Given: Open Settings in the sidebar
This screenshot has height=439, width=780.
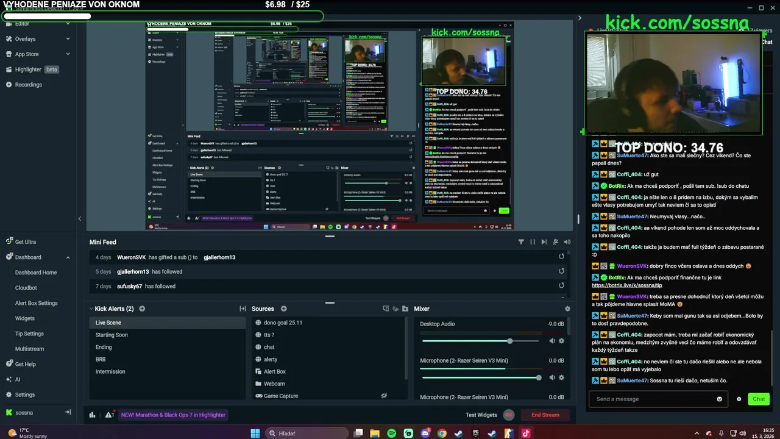Looking at the screenshot, I should 24,394.
